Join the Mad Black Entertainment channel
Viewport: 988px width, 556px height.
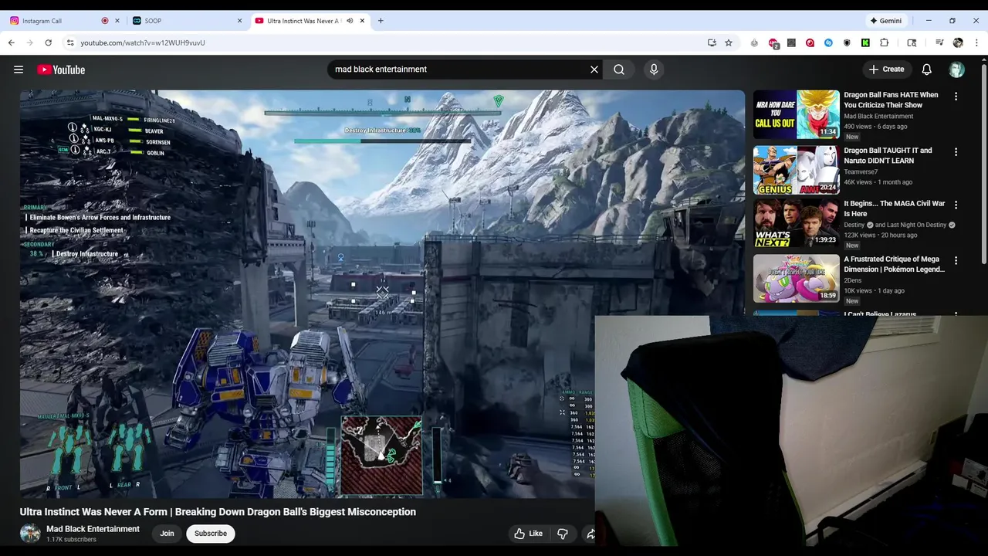click(167, 534)
